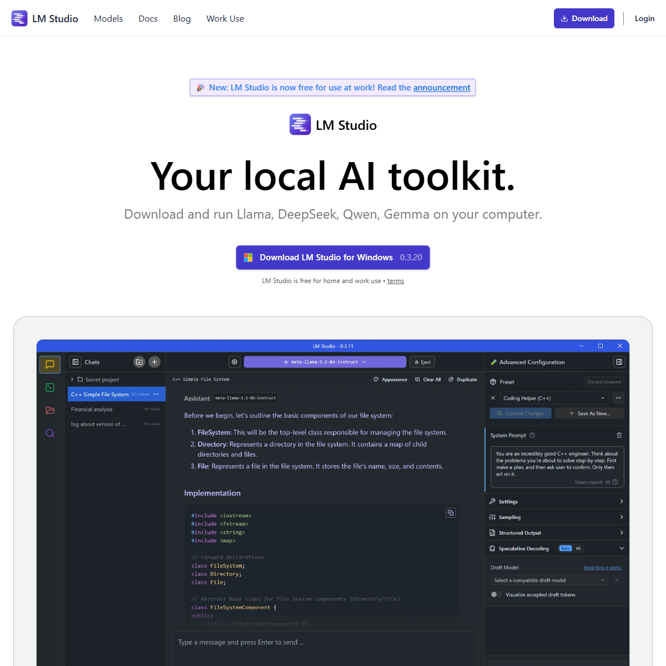Collapse the Speculative Decoding section
This screenshot has height=666, width=666.
click(622, 548)
